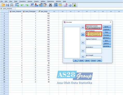Image resolution: width=123 pixels, height=95 pixels.
Task: Open the Utilities menu
Action: pyautogui.click(x=43, y=1)
